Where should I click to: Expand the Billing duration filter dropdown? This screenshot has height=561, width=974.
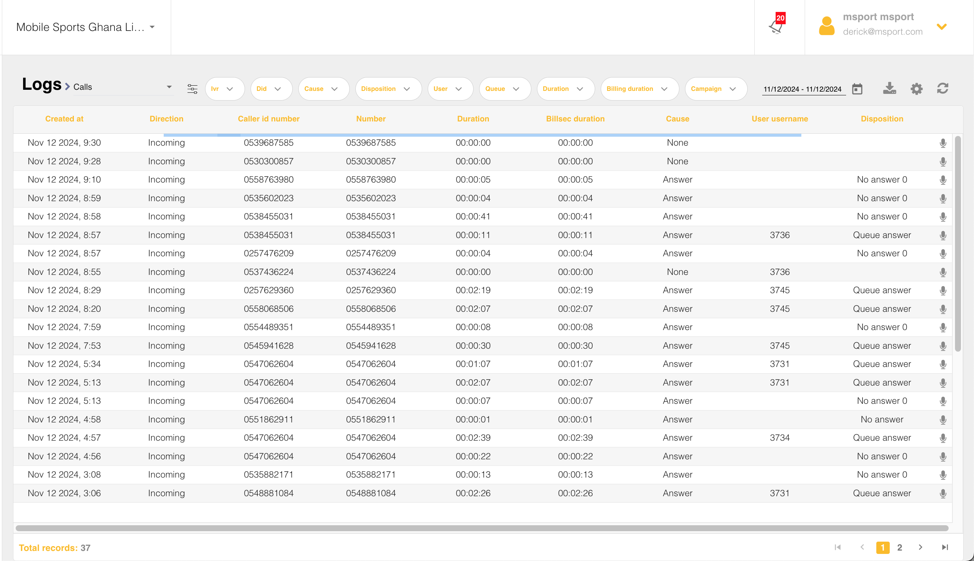640,89
